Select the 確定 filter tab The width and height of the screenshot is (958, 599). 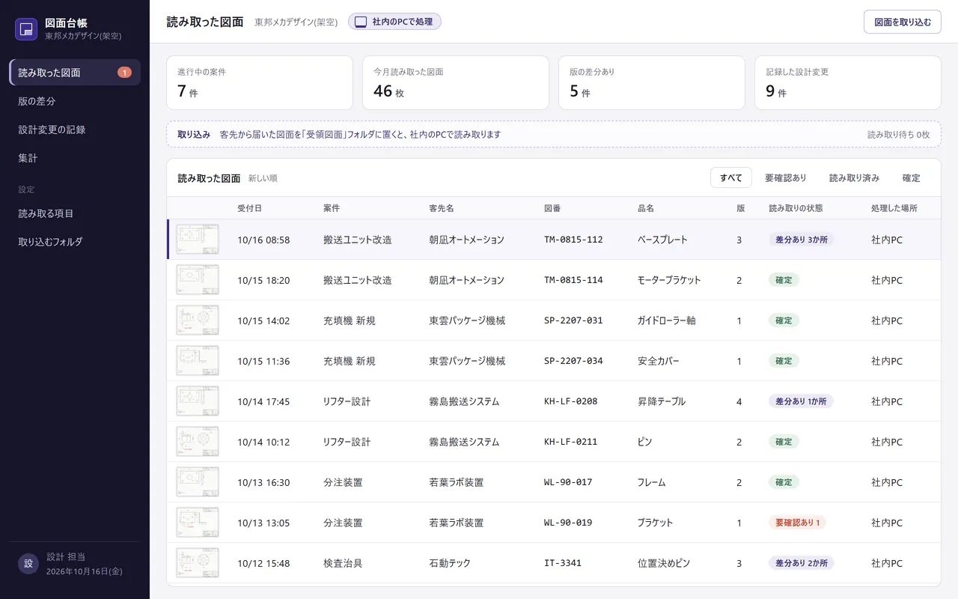pyautogui.click(x=911, y=177)
